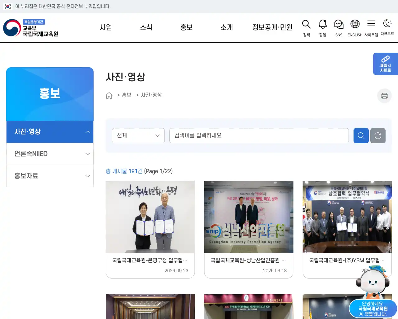The width and height of the screenshot is (398, 319).
Task: Click the 2026.09.18 post date
Action: pyautogui.click(x=275, y=271)
